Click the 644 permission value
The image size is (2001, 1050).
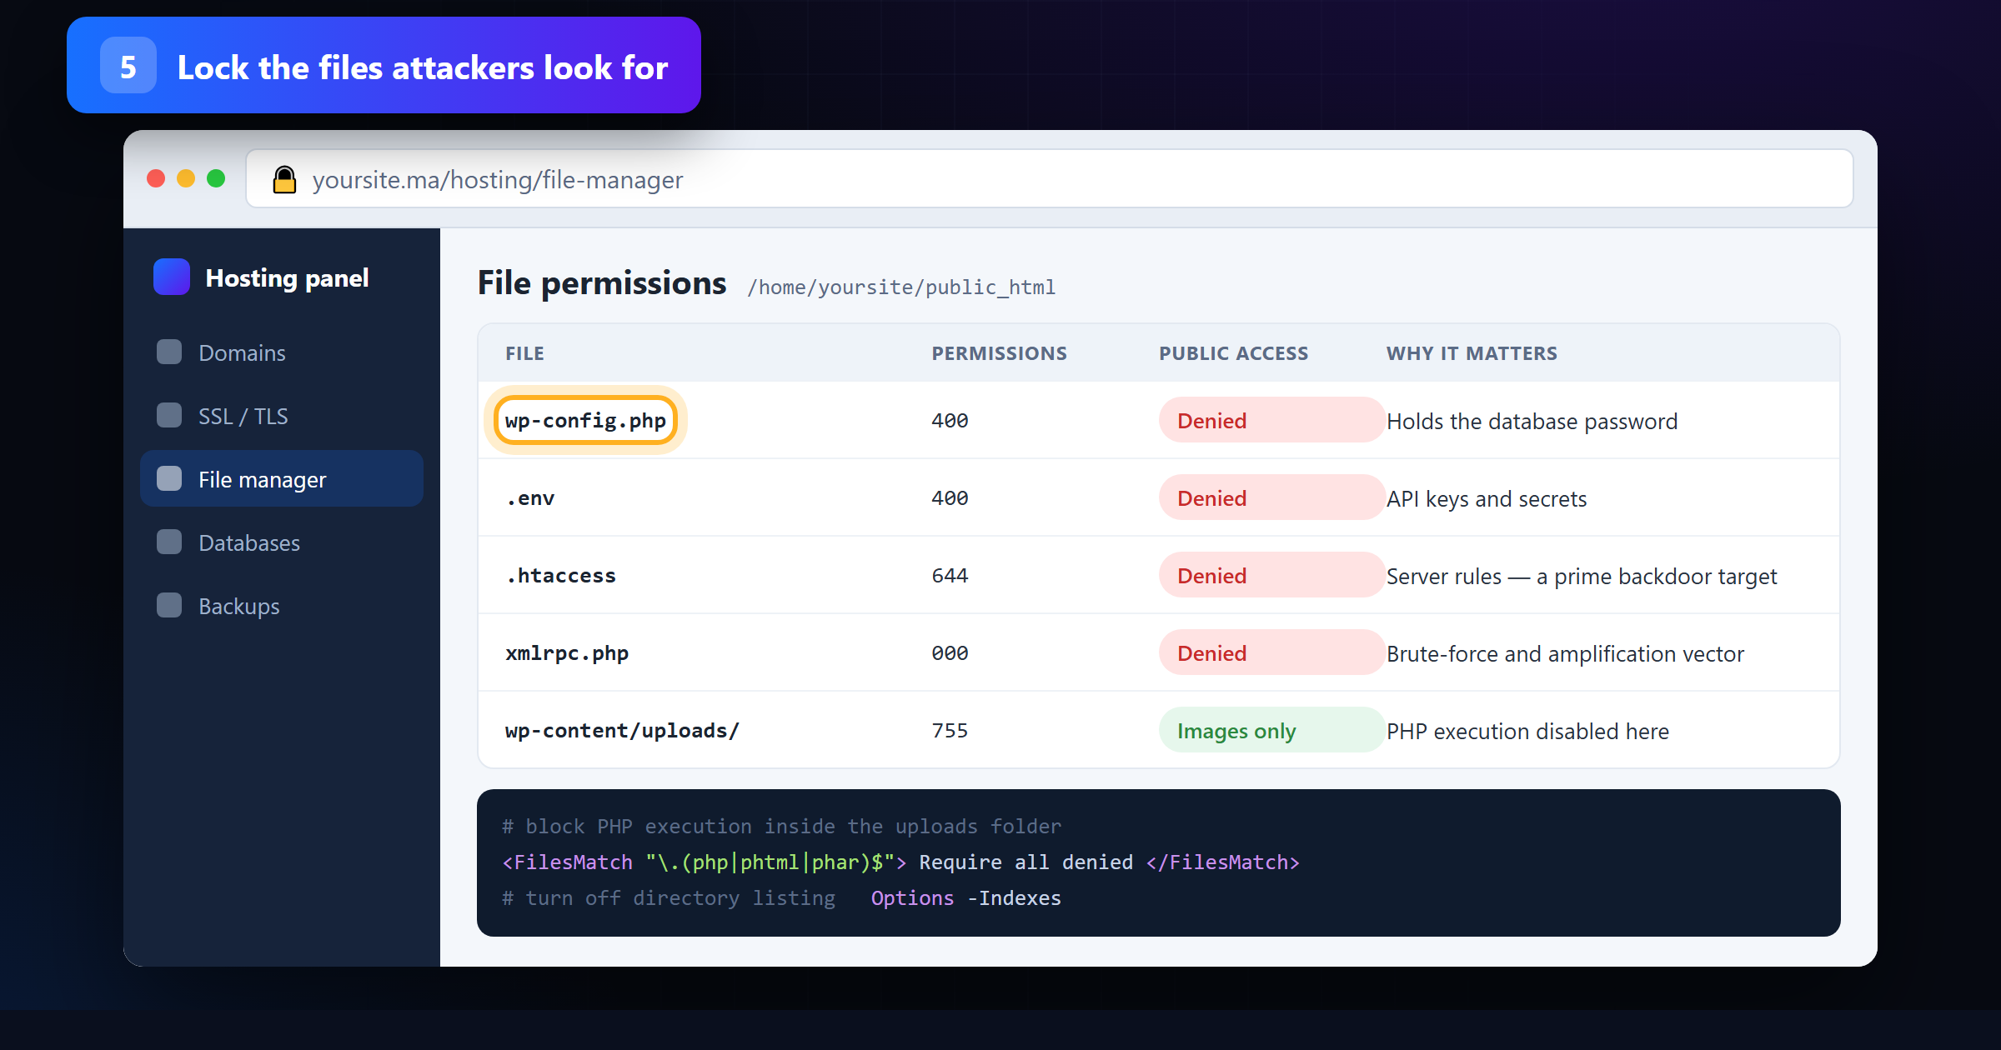pyautogui.click(x=950, y=576)
